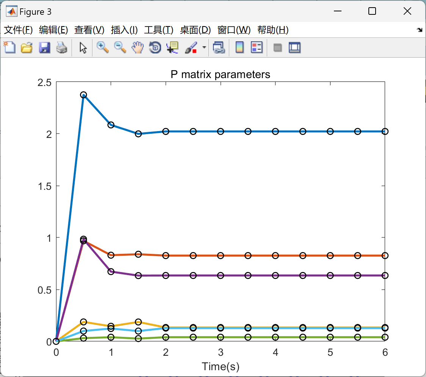426x377 pixels.
Task: Minimize the Figure 3 window
Action: [338, 11]
